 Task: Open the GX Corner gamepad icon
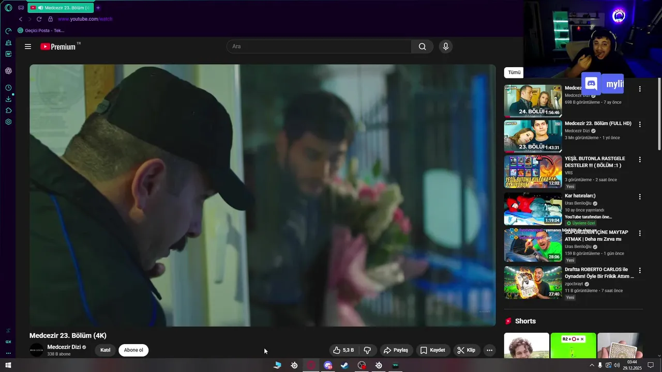click(x=21, y=8)
